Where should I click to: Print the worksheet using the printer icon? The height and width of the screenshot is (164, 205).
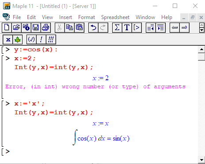coord(46,27)
